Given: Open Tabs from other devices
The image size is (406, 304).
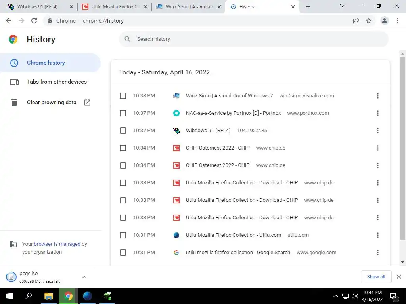Looking at the screenshot, I should pyautogui.click(x=50, y=82).
